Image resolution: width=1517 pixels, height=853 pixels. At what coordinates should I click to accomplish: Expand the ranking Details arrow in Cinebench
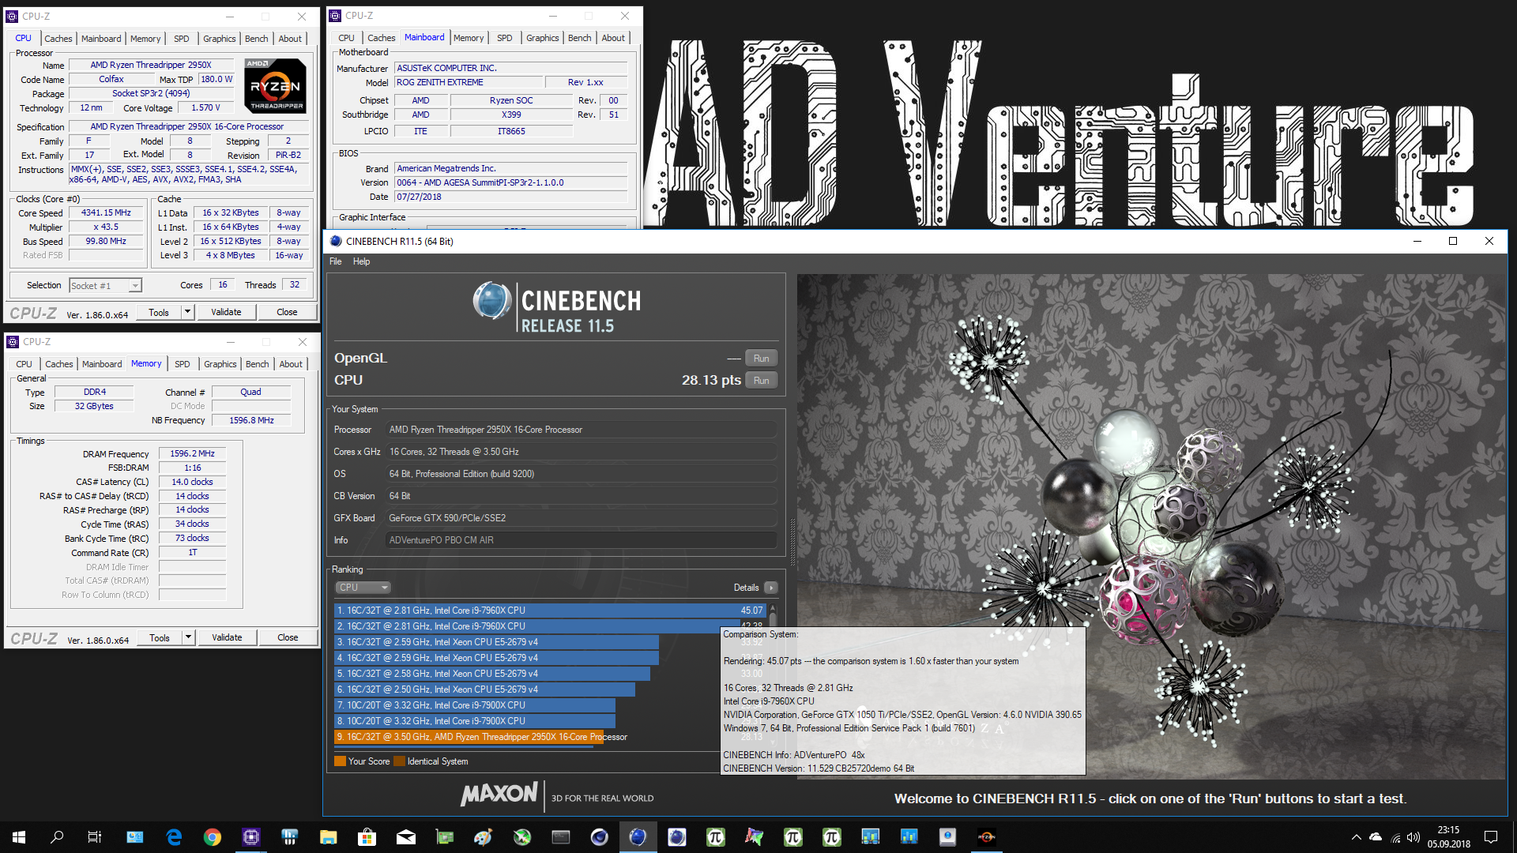pyautogui.click(x=771, y=588)
